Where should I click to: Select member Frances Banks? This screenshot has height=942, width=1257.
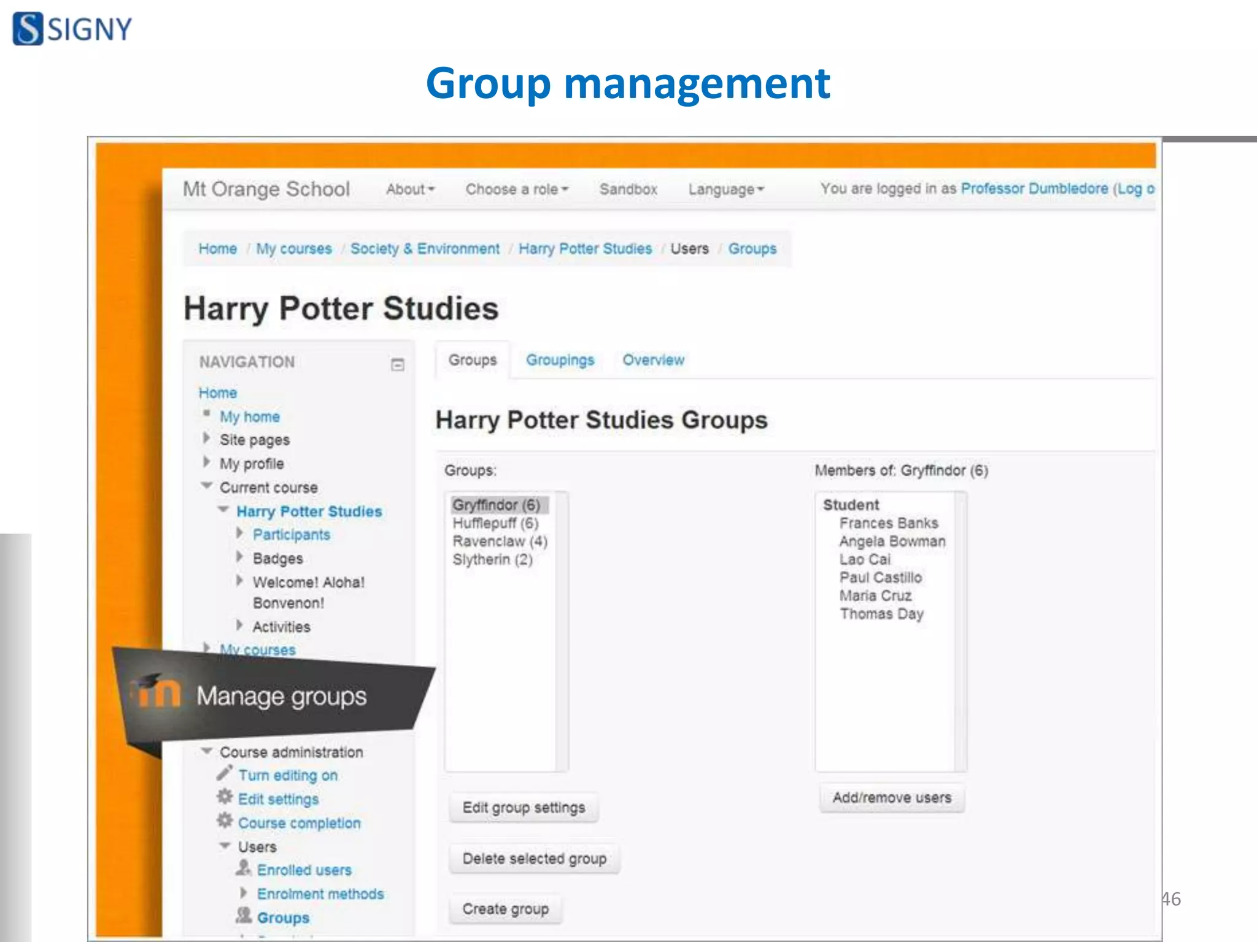[889, 523]
